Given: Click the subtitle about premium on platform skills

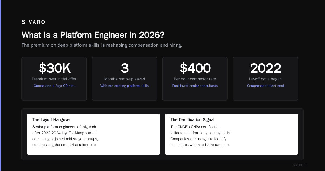Looking at the screenshot, I should pos(102,45).
